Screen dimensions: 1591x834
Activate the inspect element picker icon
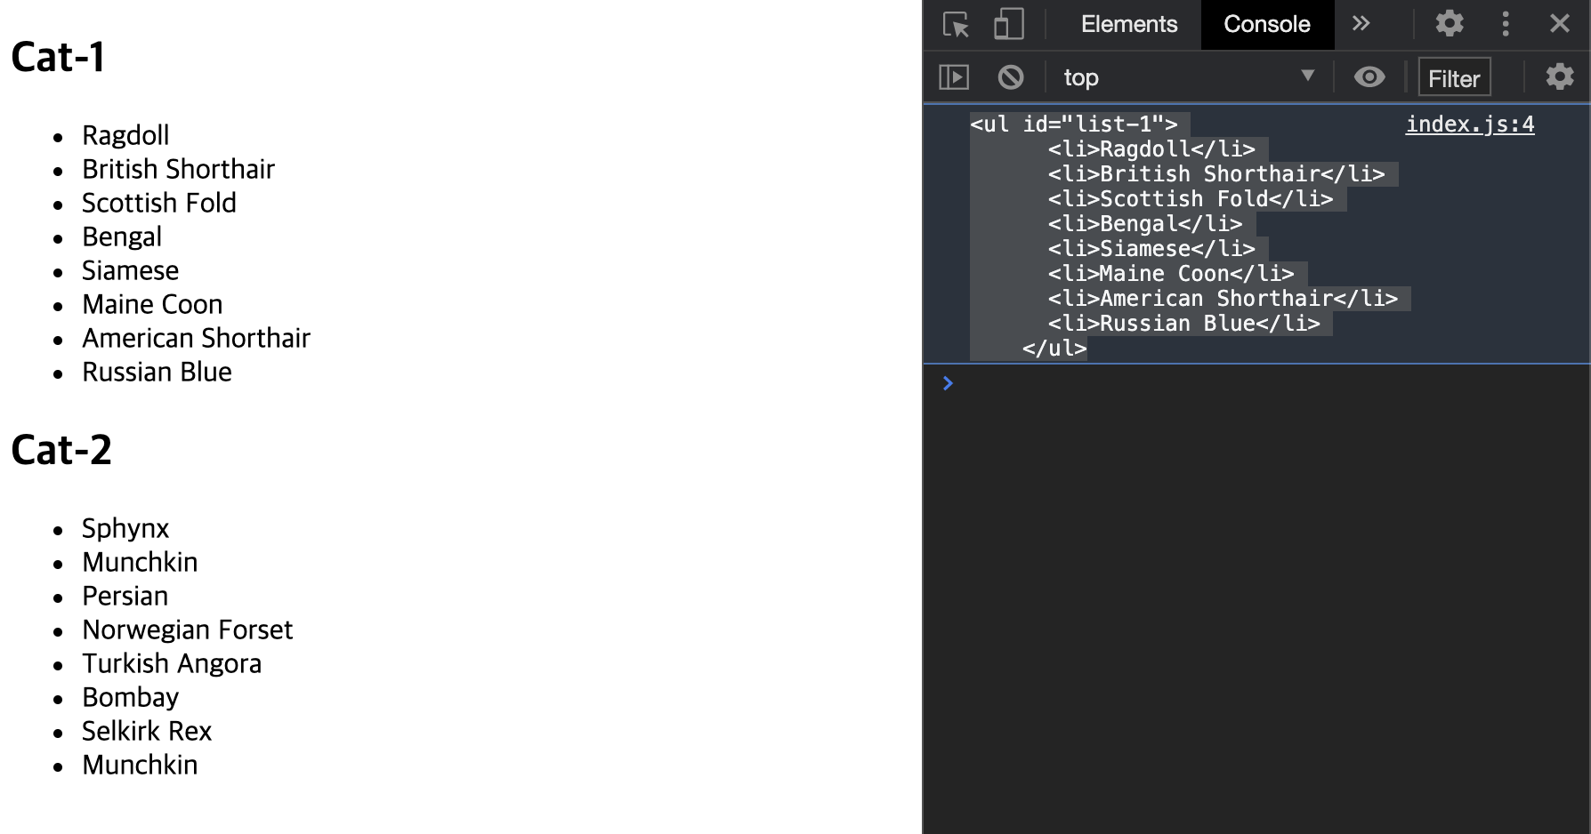click(x=957, y=24)
